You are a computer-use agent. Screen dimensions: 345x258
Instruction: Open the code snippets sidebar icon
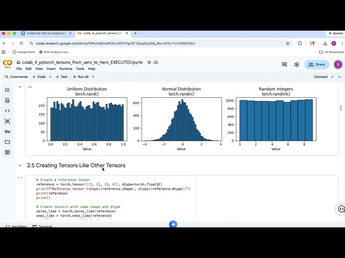point(7,111)
